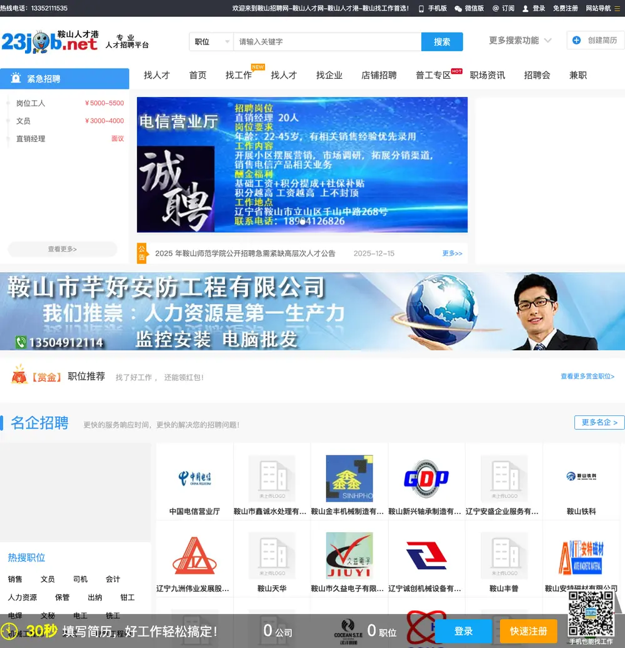
Task: Open placeholder logo for 鞍山天华
Action: 272,555
